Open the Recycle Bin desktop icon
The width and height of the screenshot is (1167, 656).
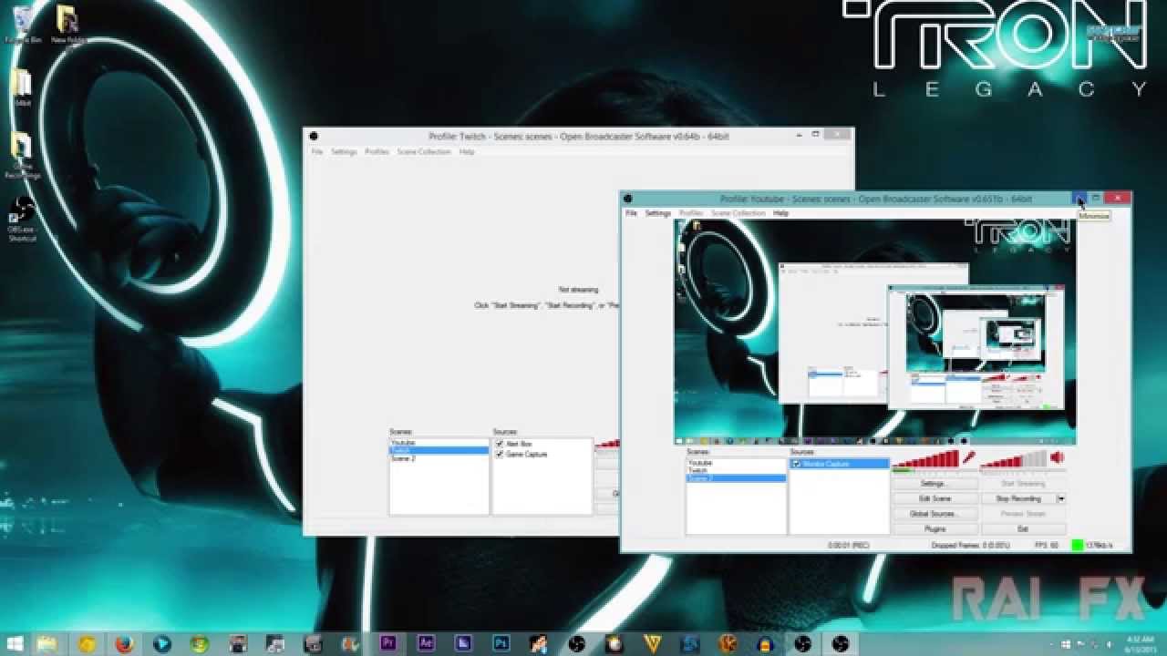pyautogui.click(x=23, y=25)
